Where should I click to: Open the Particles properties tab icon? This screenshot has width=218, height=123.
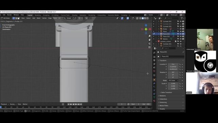[154, 87]
